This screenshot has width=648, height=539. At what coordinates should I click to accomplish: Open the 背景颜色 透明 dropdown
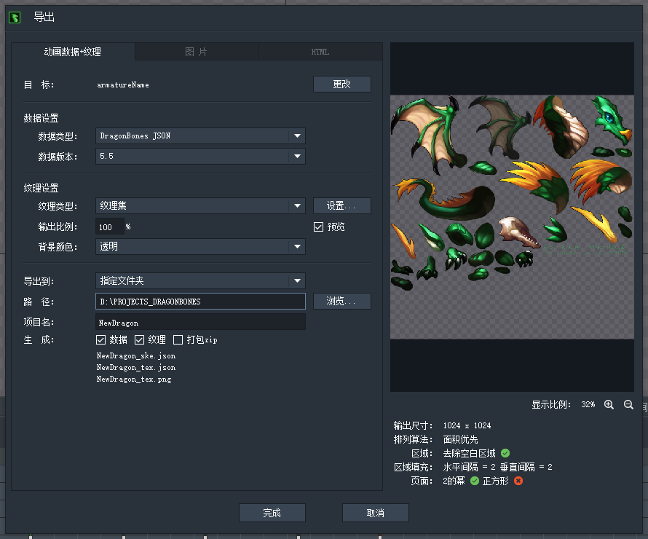tap(200, 247)
